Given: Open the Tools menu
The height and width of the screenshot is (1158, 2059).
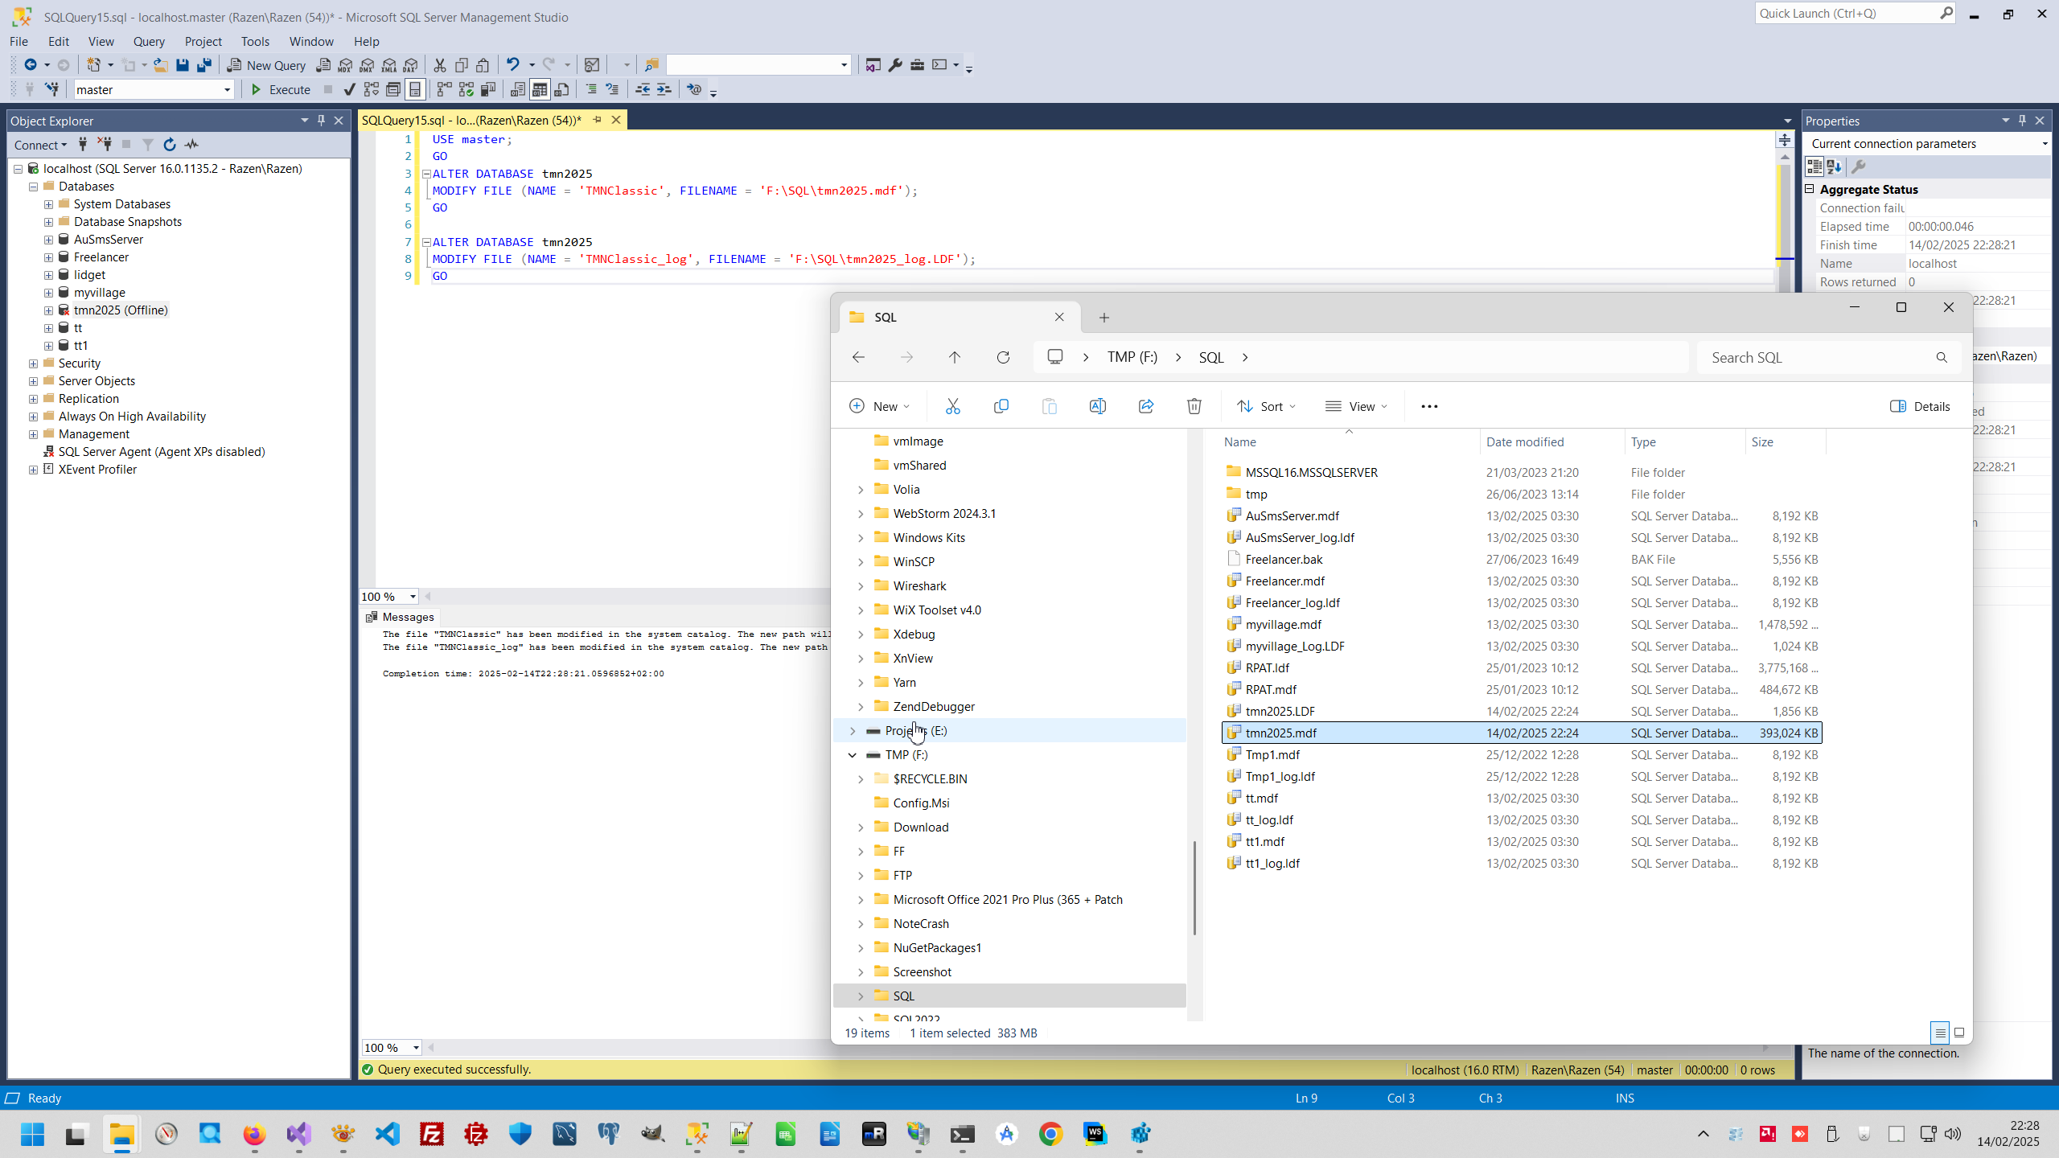Looking at the screenshot, I should click(255, 41).
